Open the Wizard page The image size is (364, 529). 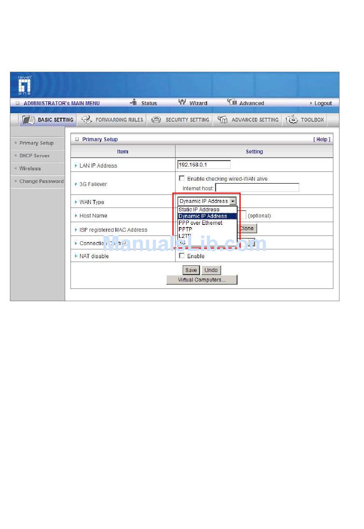(x=198, y=103)
